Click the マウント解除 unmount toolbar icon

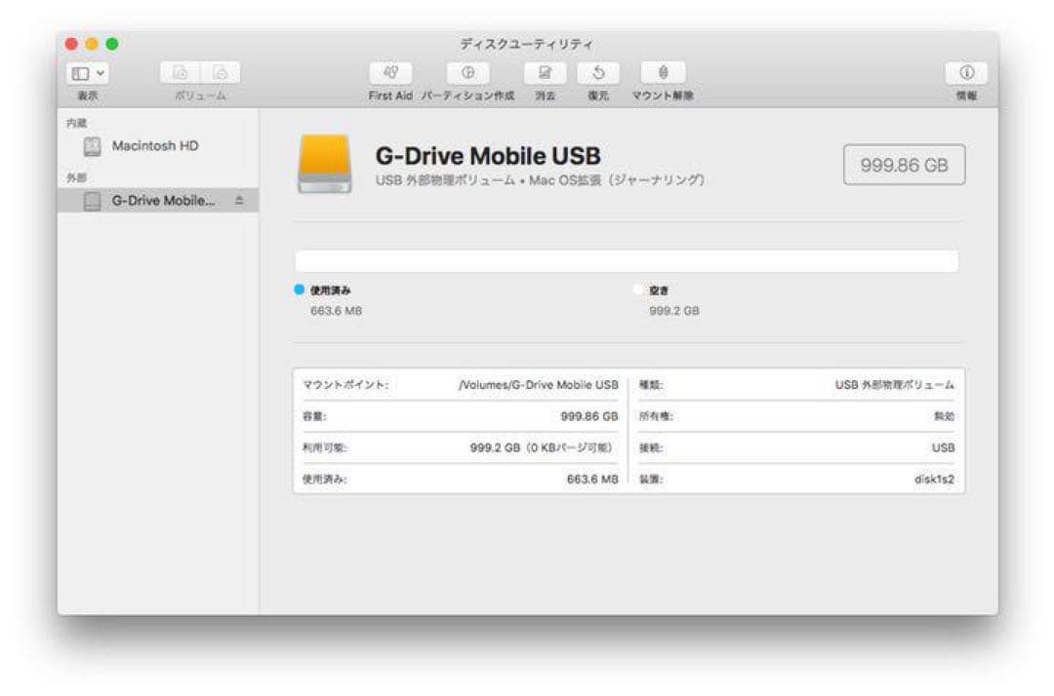(663, 72)
